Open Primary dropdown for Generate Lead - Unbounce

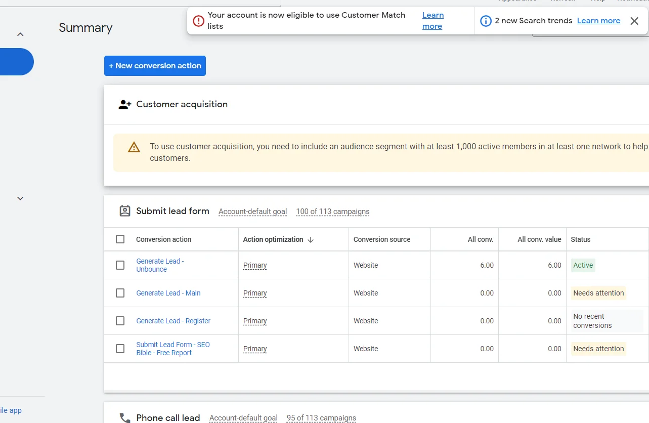tap(255, 265)
